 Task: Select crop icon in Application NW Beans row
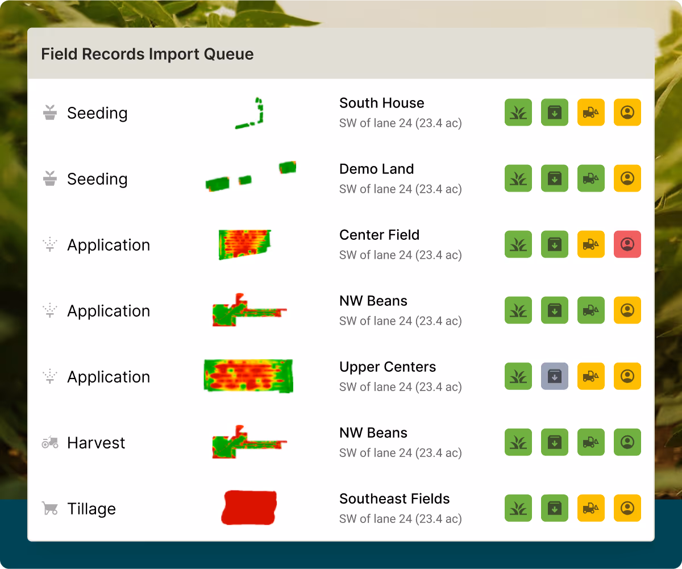(x=518, y=310)
